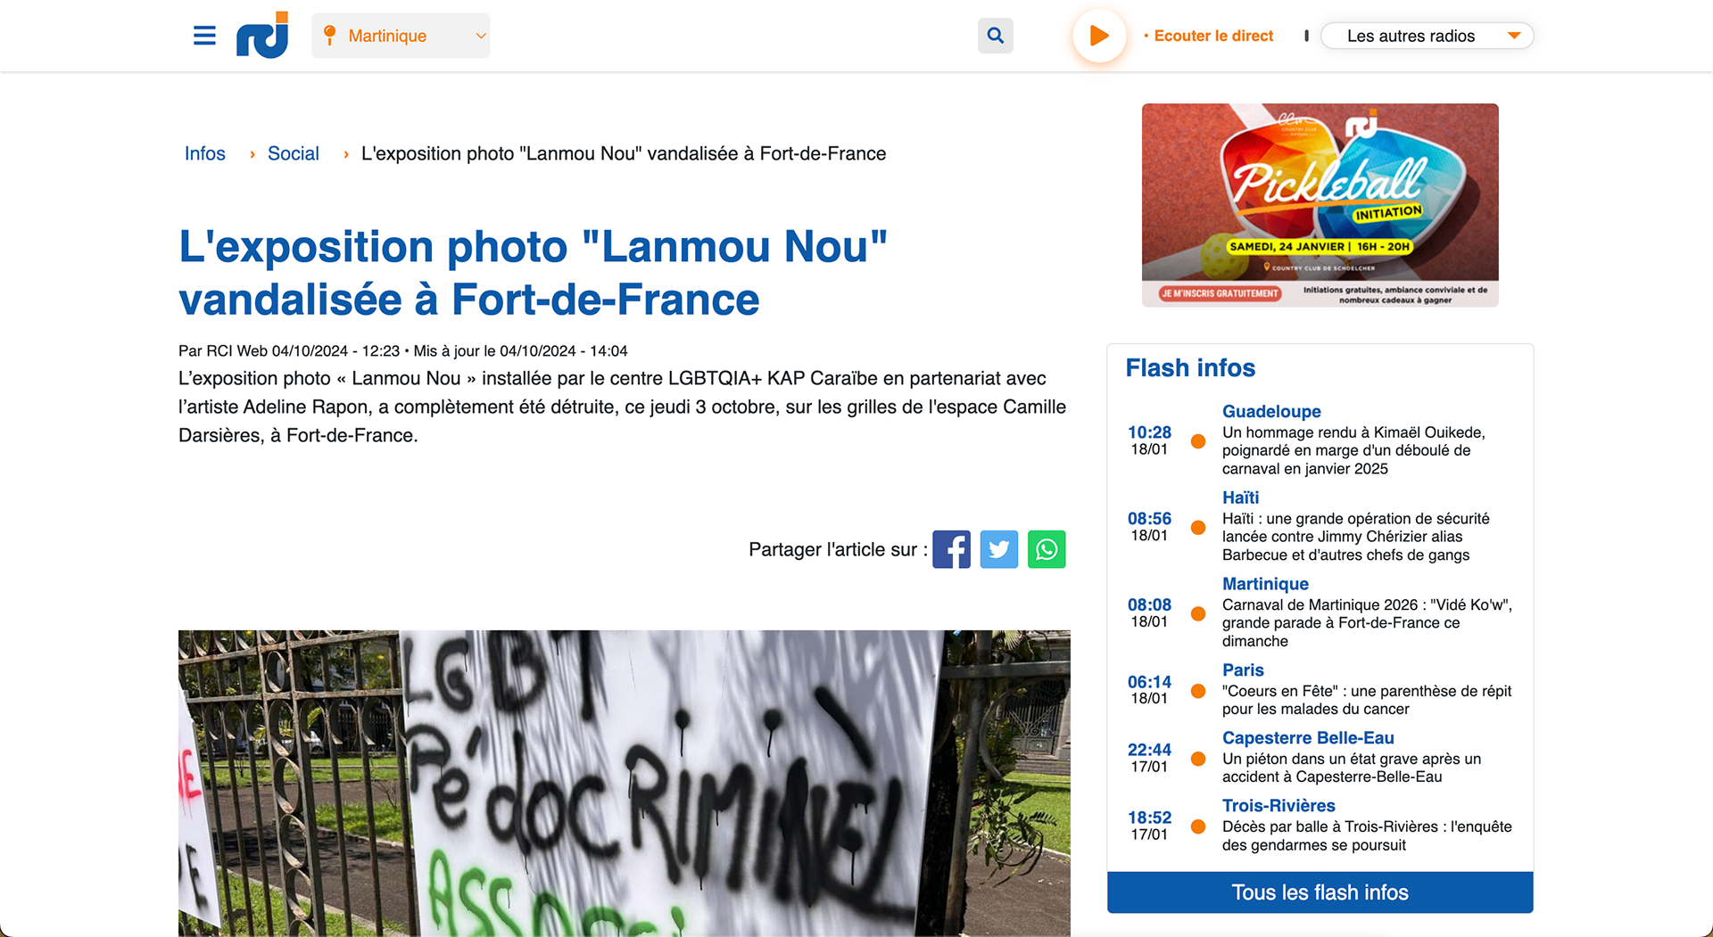Expand the Martinique region dropdown
Viewport: 1713px width, 937px height.
(401, 36)
